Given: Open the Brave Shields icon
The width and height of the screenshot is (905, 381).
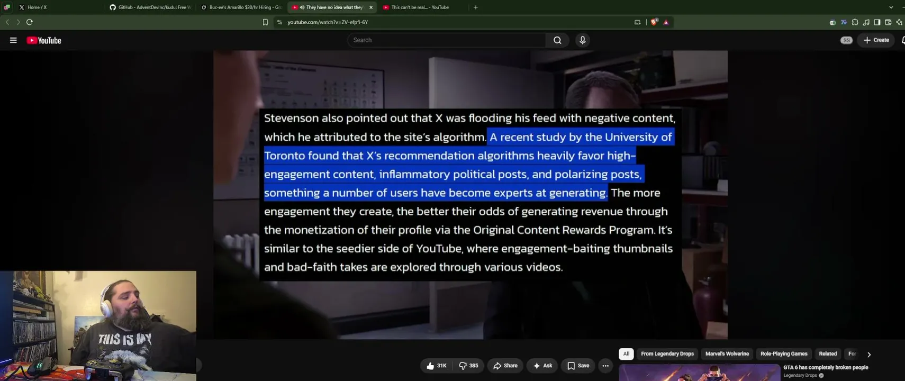Looking at the screenshot, I should click(655, 22).
